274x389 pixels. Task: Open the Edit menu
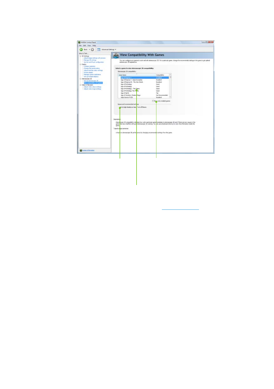[85, 45]
